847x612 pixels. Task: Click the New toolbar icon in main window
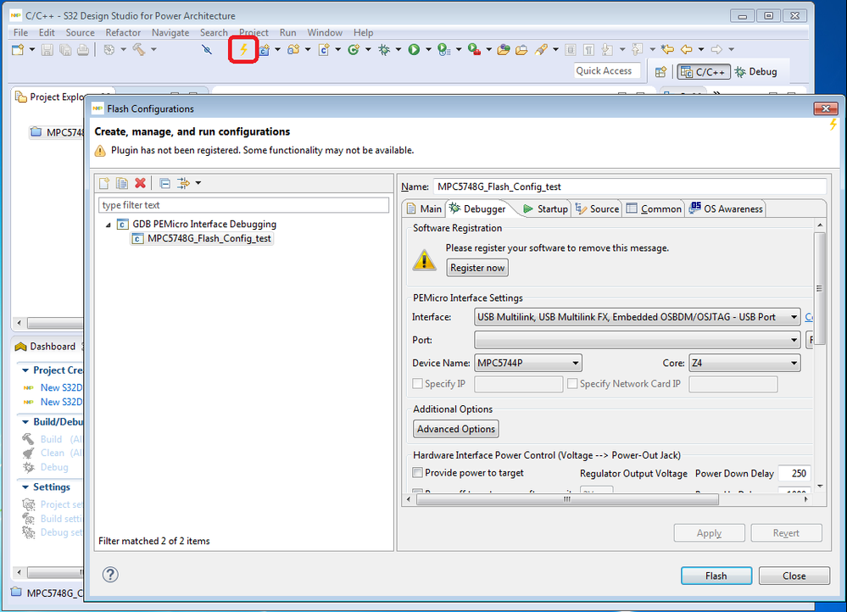(x=18, y=50)
